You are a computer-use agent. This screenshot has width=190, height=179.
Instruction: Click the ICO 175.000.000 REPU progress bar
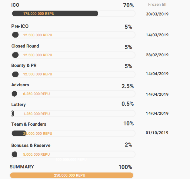[73, 14]
